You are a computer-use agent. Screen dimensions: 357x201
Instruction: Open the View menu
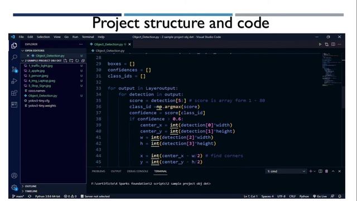[57, 37]
